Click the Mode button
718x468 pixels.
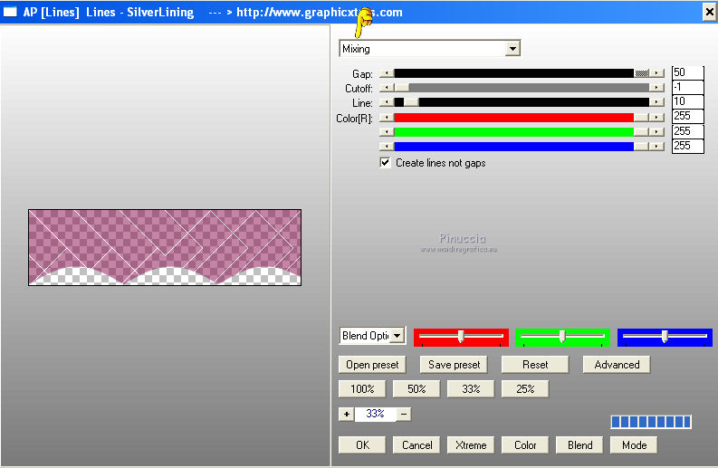pyautogui.click(x=634, y=445)
